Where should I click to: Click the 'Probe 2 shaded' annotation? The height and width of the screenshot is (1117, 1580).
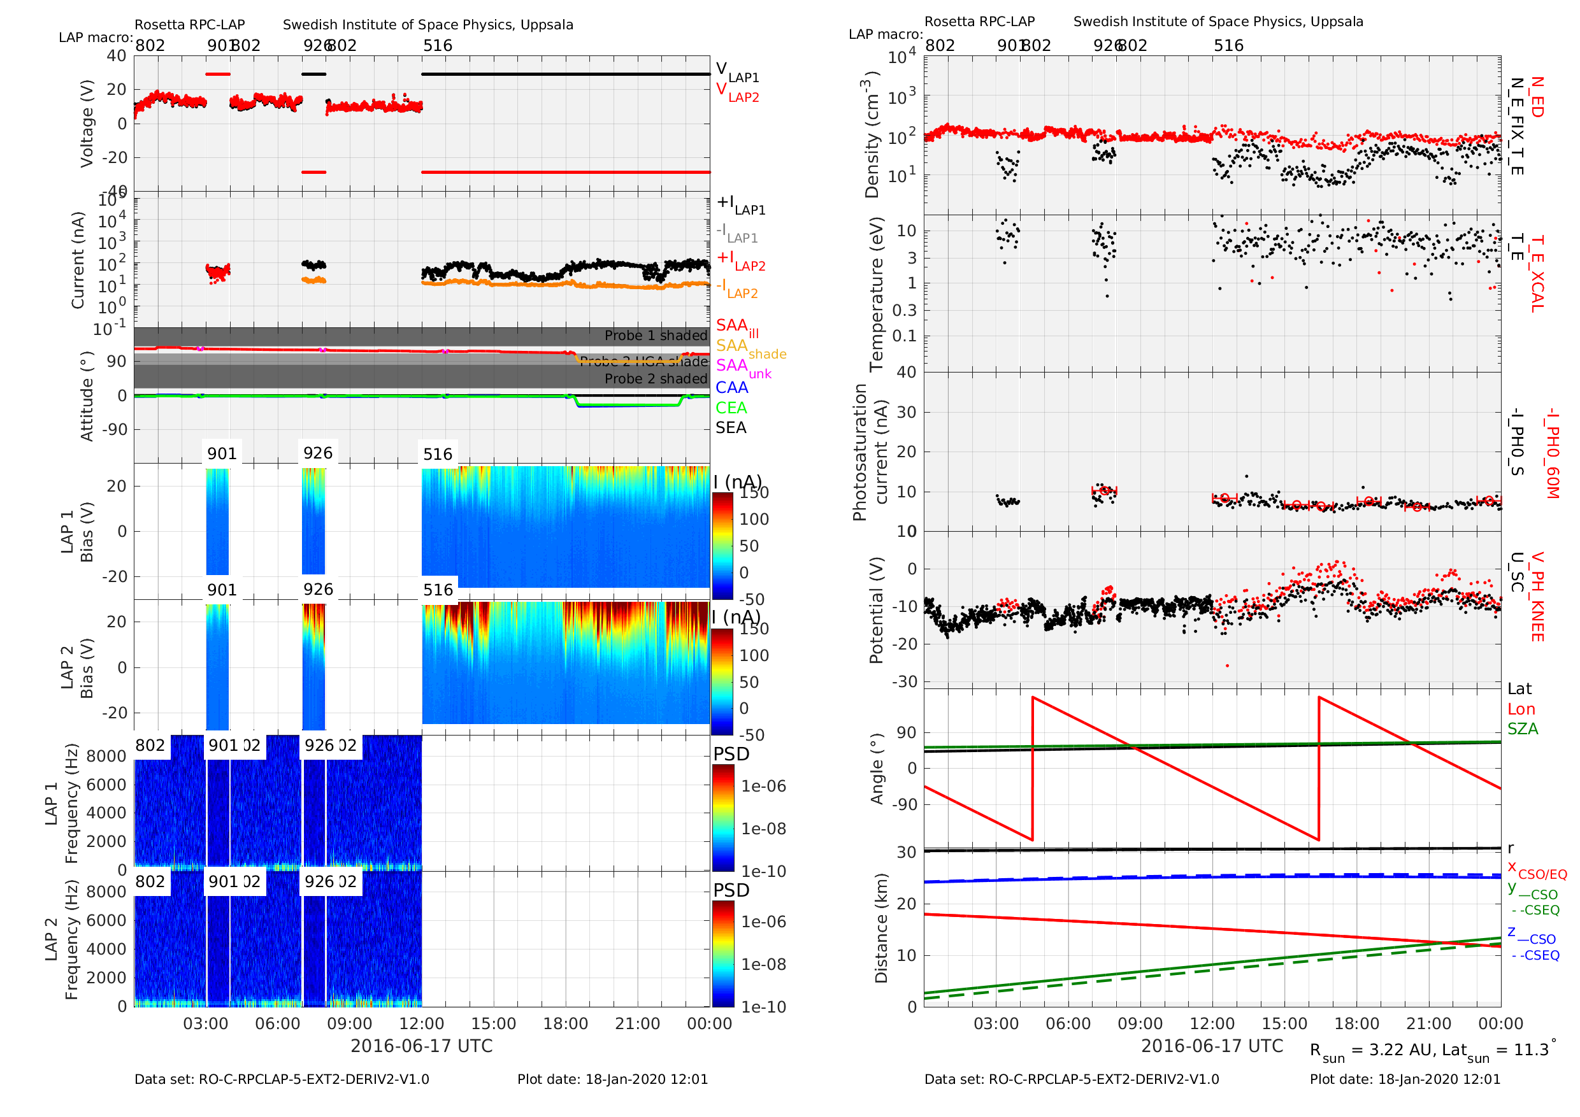[656, 379]
